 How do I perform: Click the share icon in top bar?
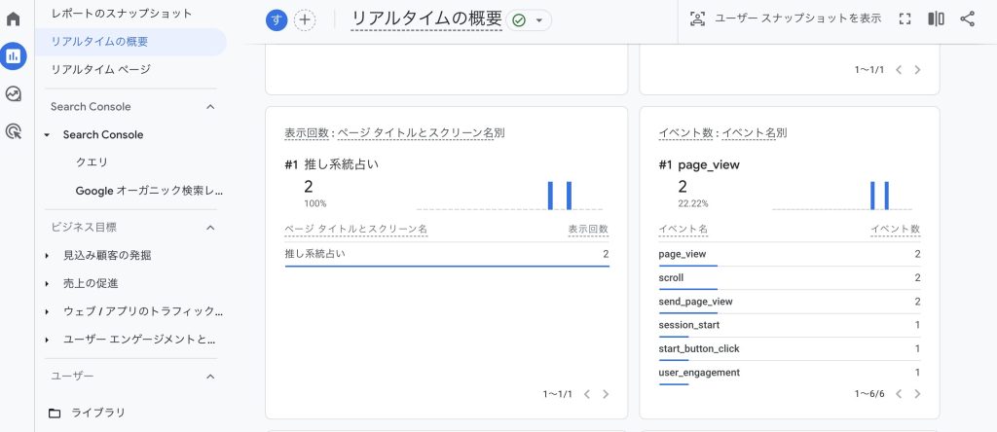click(x=967, y=18)
